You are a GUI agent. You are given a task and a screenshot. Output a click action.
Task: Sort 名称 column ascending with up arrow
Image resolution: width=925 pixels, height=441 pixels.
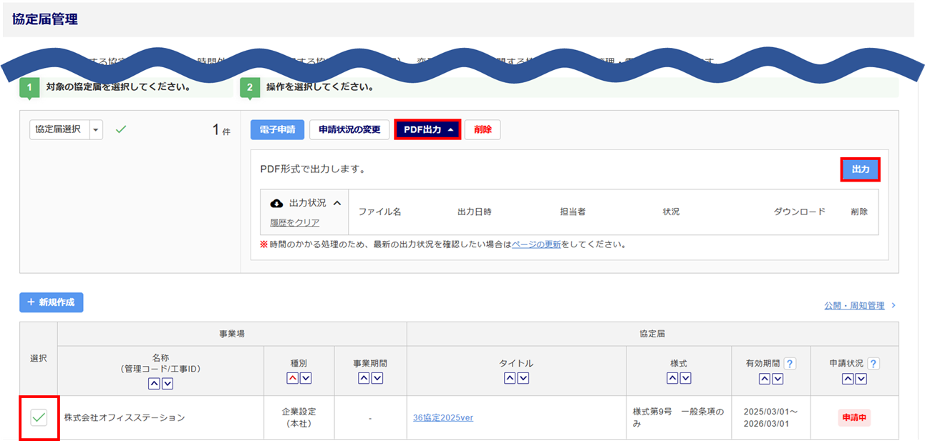(x=154, y=385)
